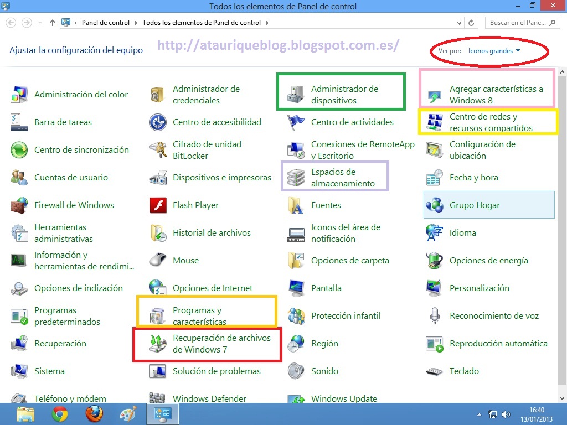Image resolution: width=567 pixels, height=425 pixels.
Task: Open the Cuentas de usuario icon
Action: click(19, 178)
